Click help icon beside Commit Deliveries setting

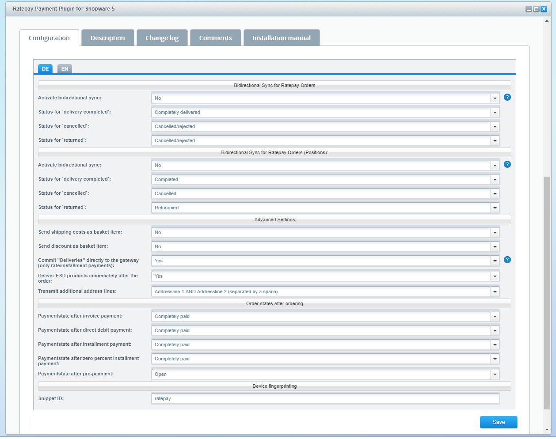pyautogui.click(x=507, y=260)
